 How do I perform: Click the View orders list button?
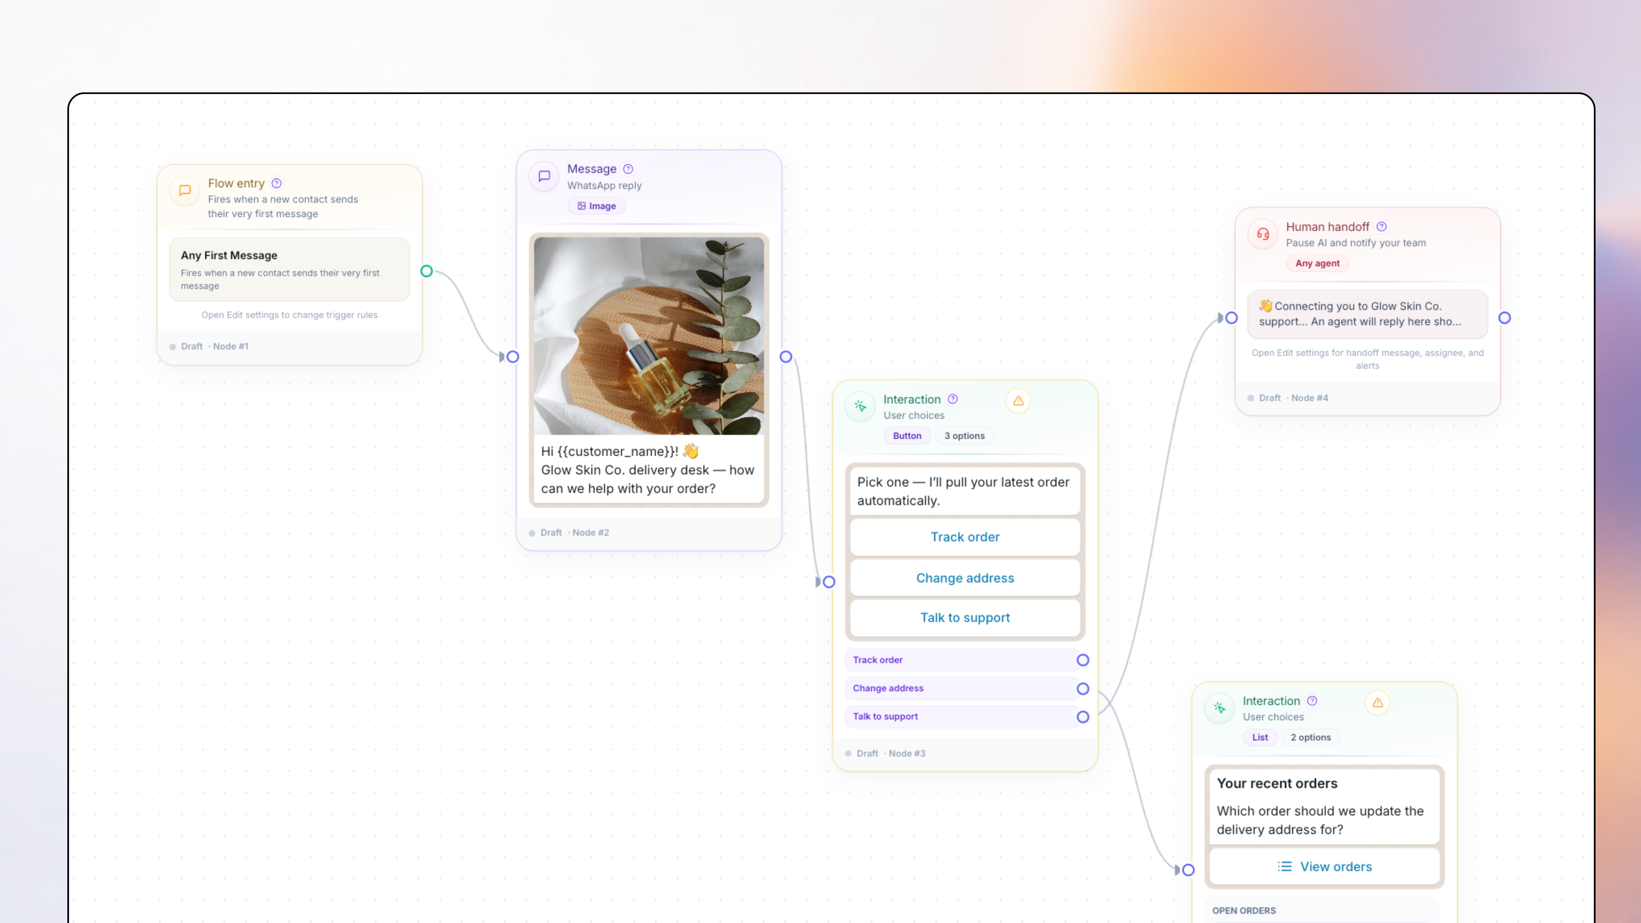coord(1324,866)
